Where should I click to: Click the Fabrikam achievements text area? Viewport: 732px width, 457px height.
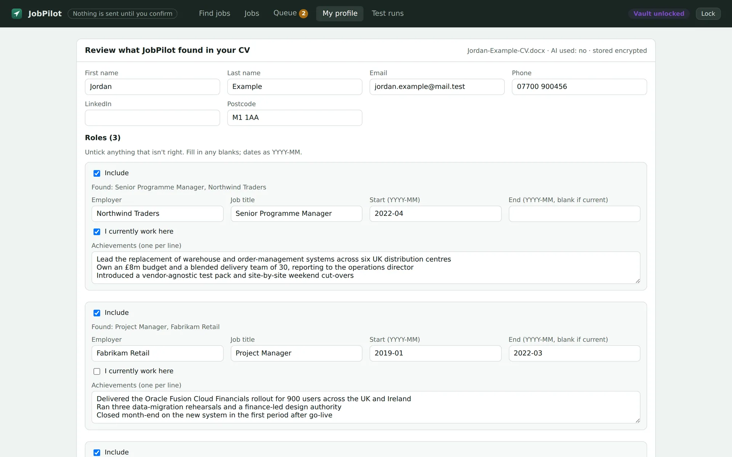[x=366, y=407]
